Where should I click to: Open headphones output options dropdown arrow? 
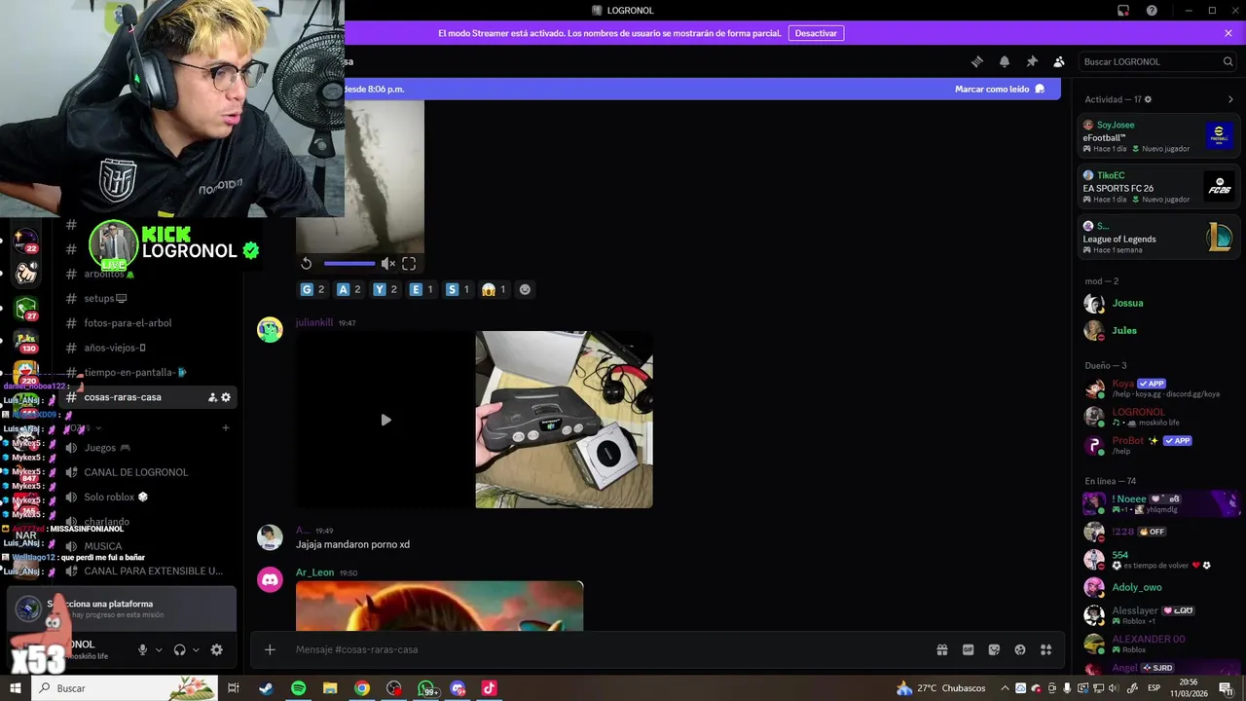(x=196, y=650)
